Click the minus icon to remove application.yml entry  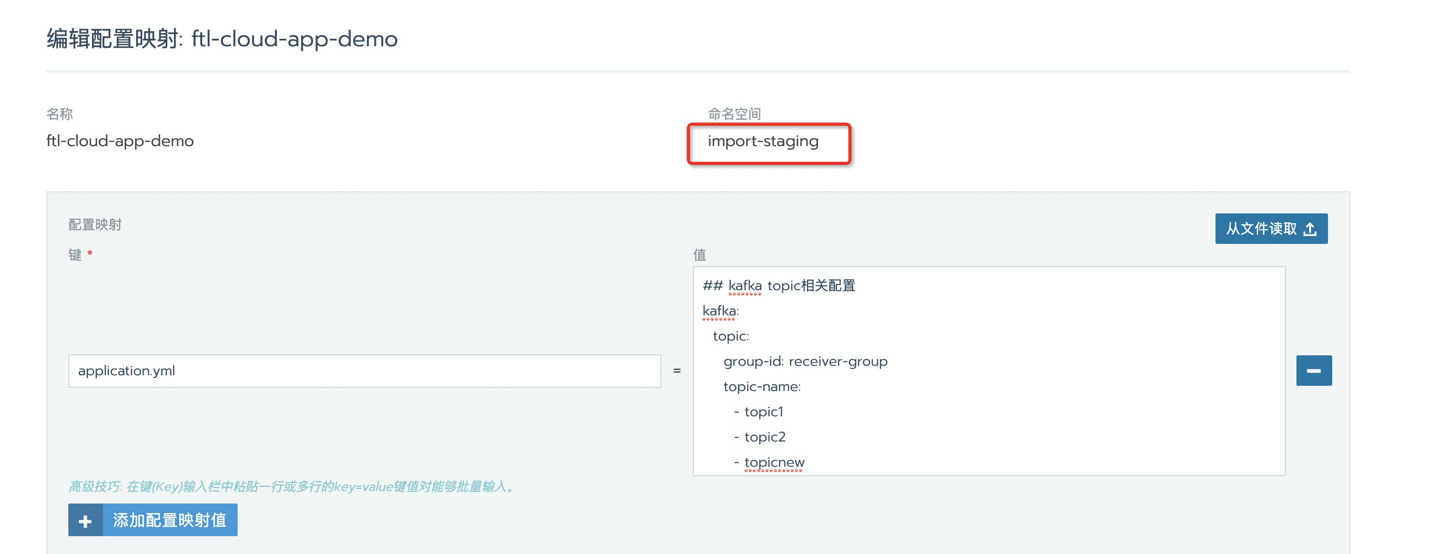point(1313,370)
